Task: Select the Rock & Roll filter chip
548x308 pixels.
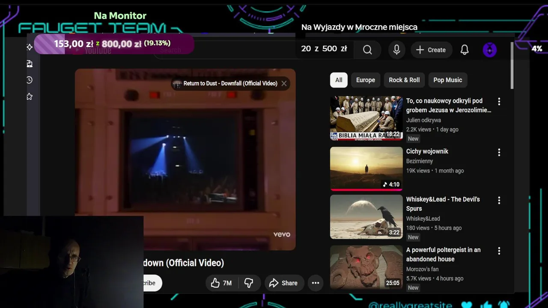Action: (404, 80)
